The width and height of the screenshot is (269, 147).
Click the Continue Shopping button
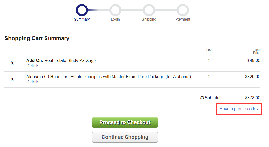pos(125,137)
